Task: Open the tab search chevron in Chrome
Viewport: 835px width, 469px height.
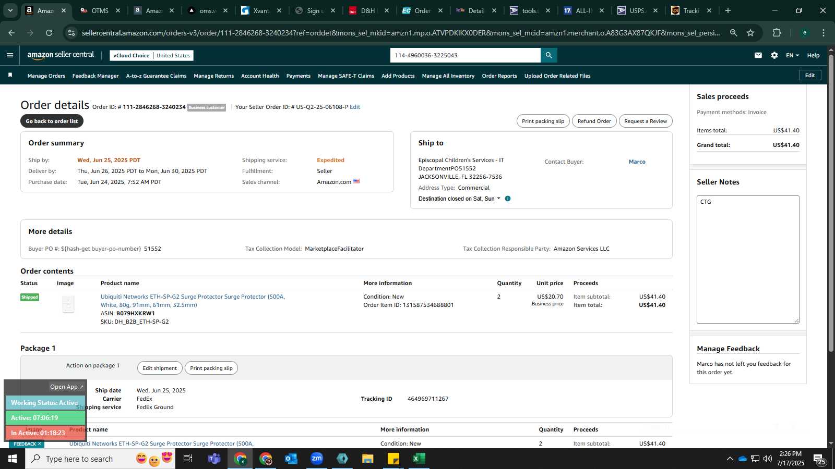Action: [x=10, y=10]
